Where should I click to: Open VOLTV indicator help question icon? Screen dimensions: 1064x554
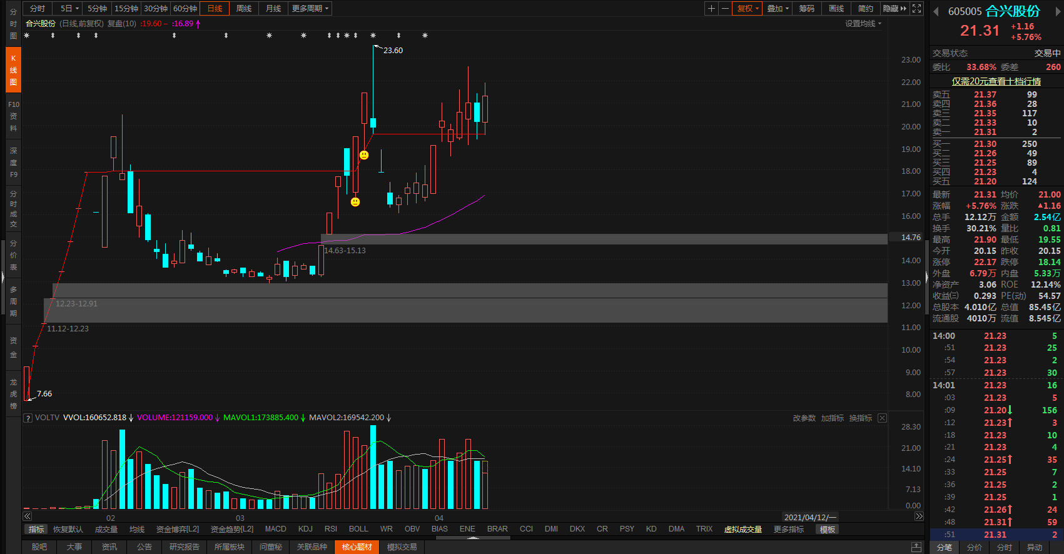(28, 418)
